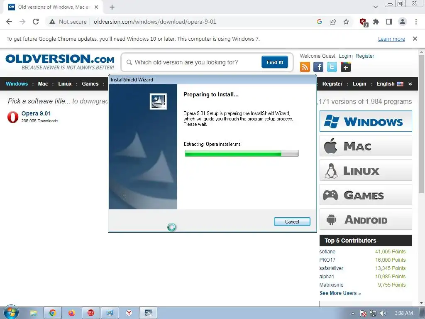Click the Google icon in address bar
The image size is (425, 319).
point(319,22)
